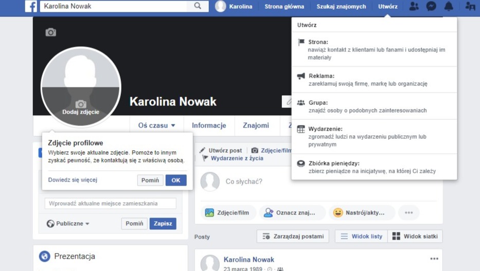Click the Reklama megaphone icon

(301, 76)
